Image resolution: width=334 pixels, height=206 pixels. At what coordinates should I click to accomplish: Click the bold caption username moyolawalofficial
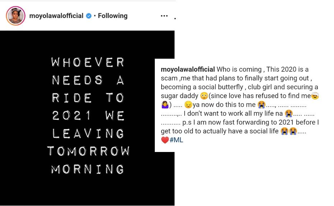[187, 70]
